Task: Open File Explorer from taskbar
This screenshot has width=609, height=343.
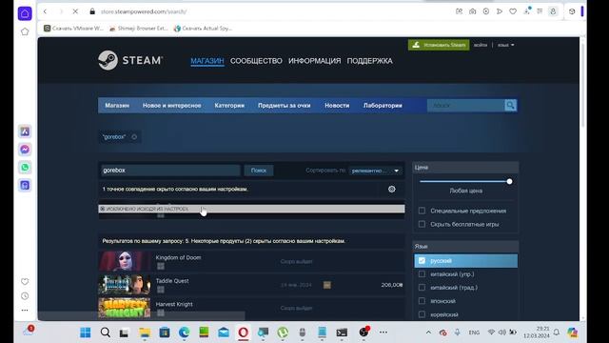Action: click(145, 333)
